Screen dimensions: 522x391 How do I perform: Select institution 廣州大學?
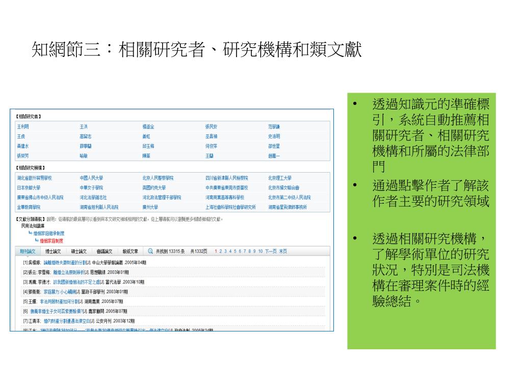point(150,207)
